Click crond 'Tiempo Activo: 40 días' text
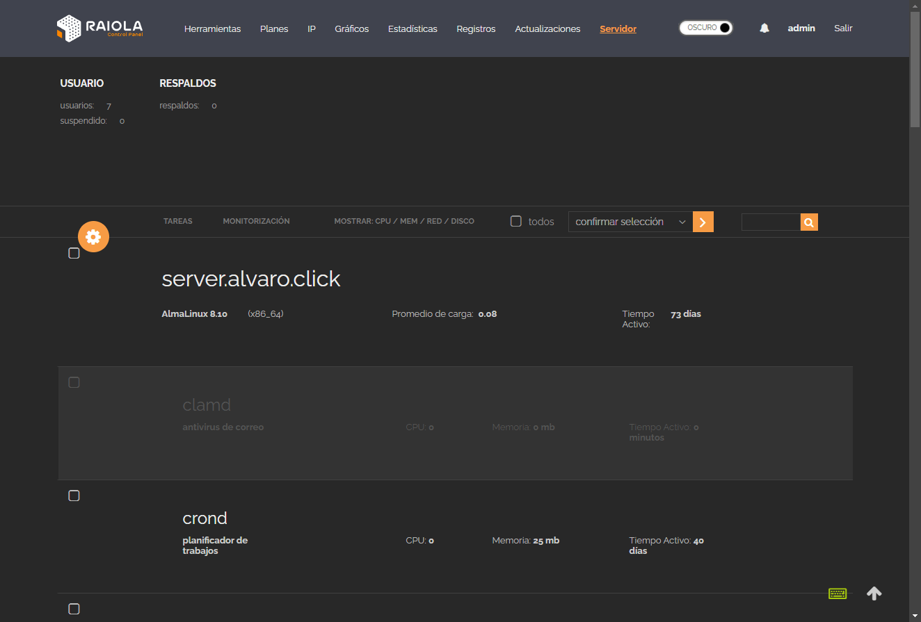 coord(666,546)
